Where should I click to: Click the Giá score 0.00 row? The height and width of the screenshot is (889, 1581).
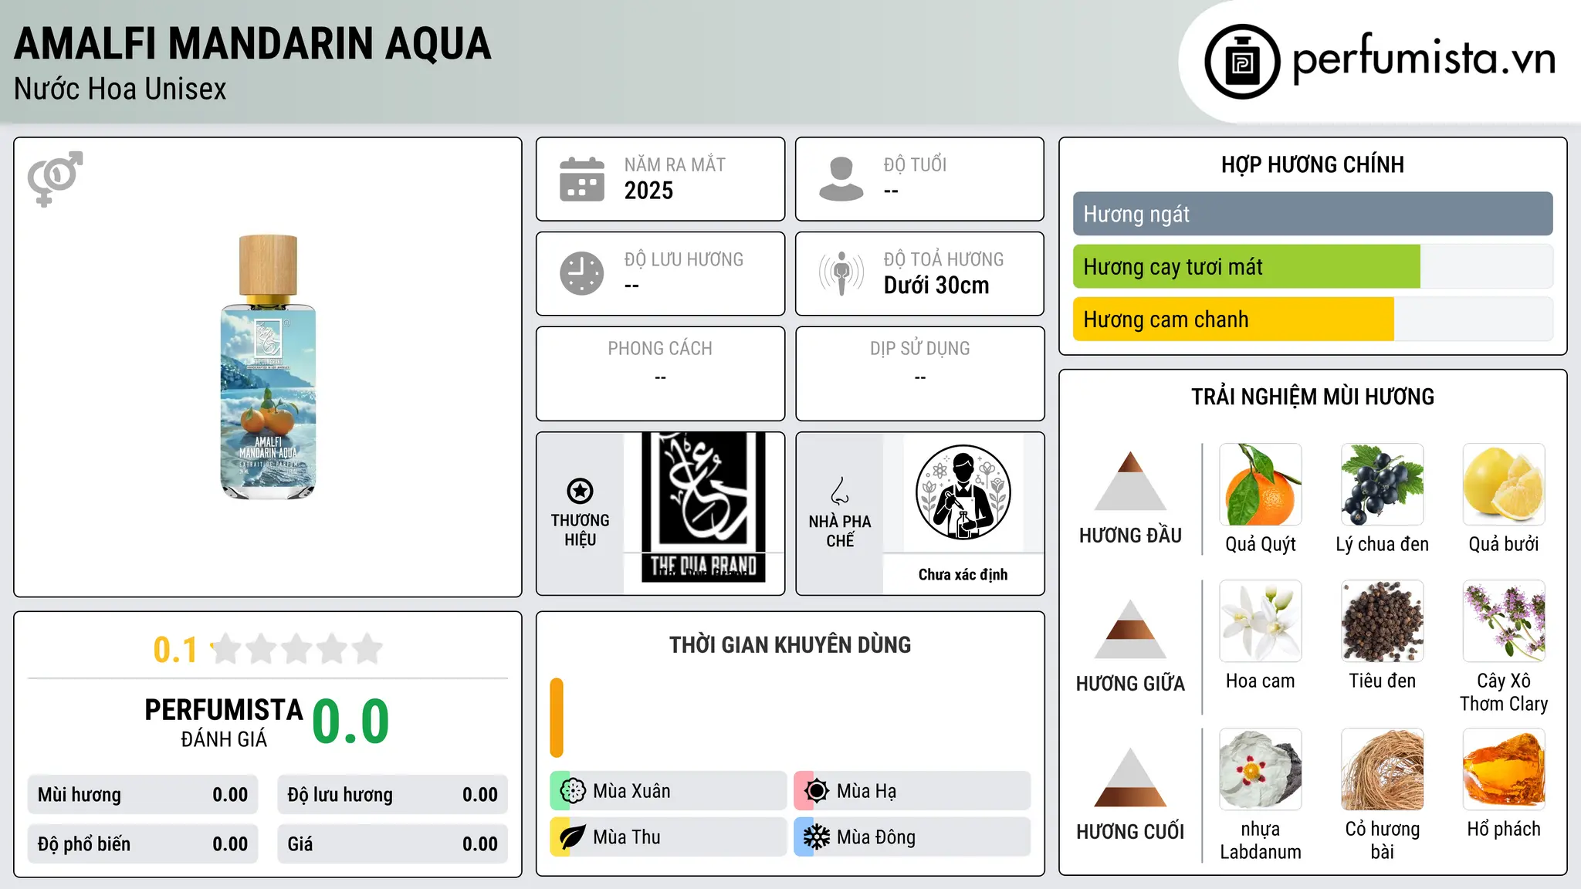coord(392,844)
